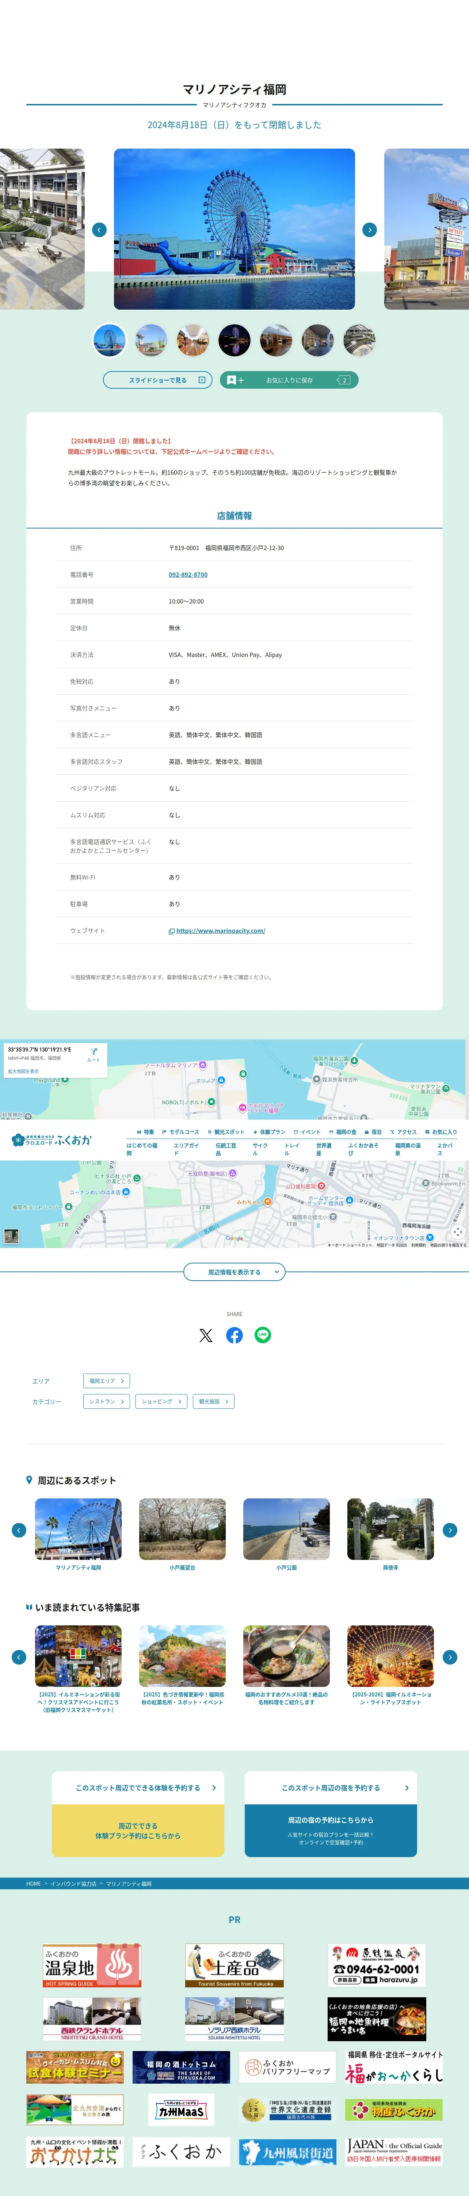Open 特集 menu item

pyautogui.click(x=145, y=1132)
